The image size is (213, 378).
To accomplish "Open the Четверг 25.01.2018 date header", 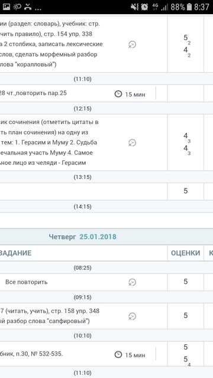I will pyautogui.click(x=83, y=237).
